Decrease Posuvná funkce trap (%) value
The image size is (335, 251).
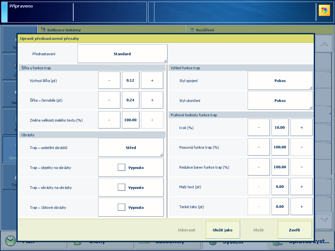(x=259, y=147)
